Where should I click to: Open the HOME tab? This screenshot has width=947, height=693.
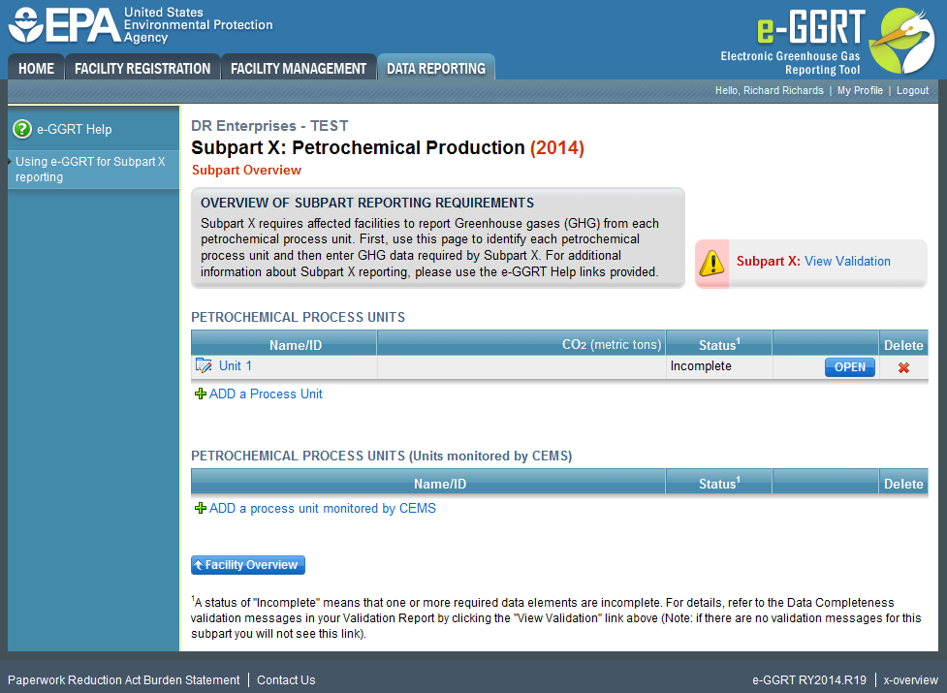[36, 68]
